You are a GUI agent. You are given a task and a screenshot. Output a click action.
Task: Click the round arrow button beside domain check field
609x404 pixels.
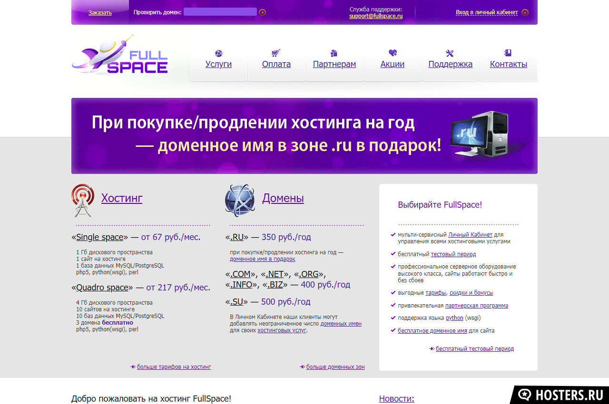[262, 12]
